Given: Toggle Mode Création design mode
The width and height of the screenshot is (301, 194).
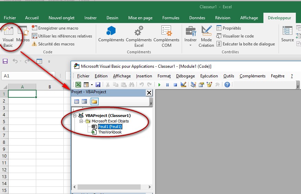Looking at the screenshot, I should 207,36.
